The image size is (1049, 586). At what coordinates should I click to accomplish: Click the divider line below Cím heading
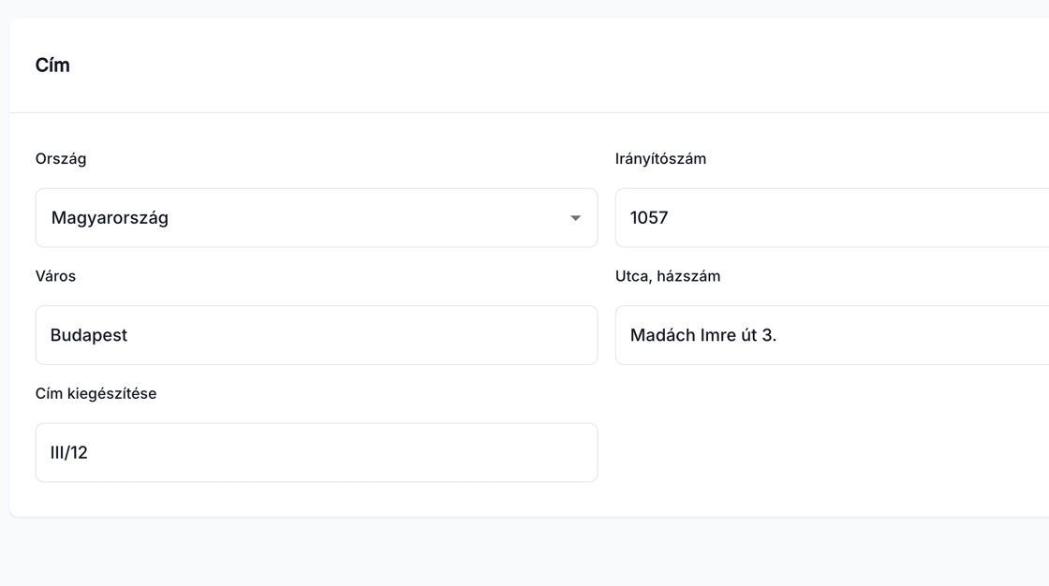point(524,112)
